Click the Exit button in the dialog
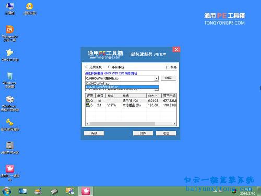The height and width of the screenshot is (196, 261). pos(166,133)
